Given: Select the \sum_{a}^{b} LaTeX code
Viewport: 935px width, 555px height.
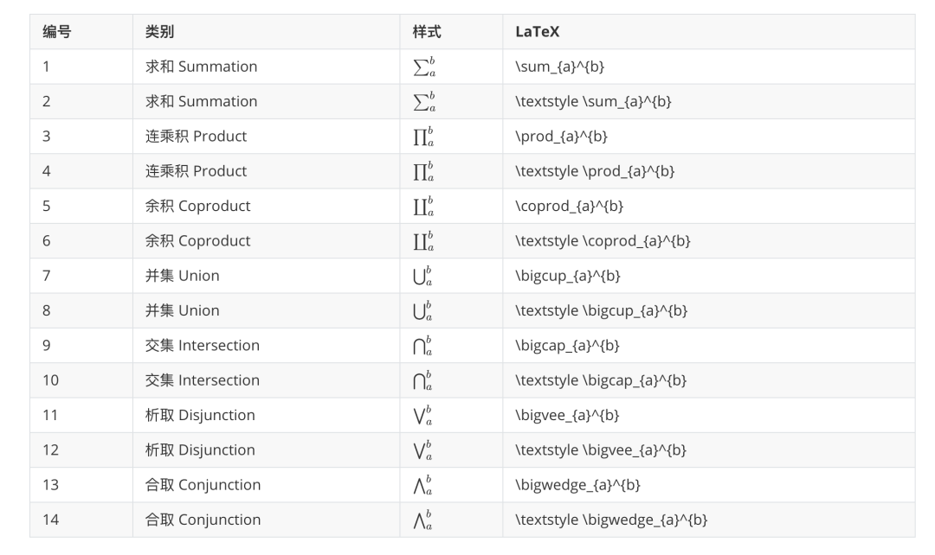Looking at the screenshot, I should [x=559, y=67].
